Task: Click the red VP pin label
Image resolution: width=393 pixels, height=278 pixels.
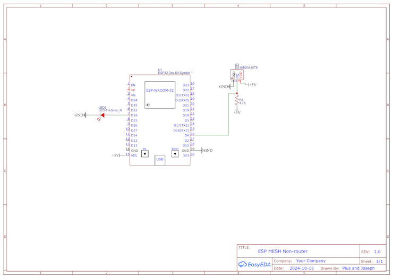Action: coord(133,90)
